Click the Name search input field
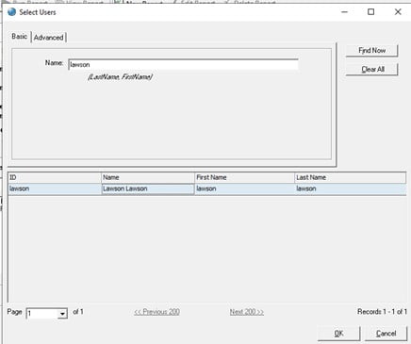 click(x=183, y=65)
